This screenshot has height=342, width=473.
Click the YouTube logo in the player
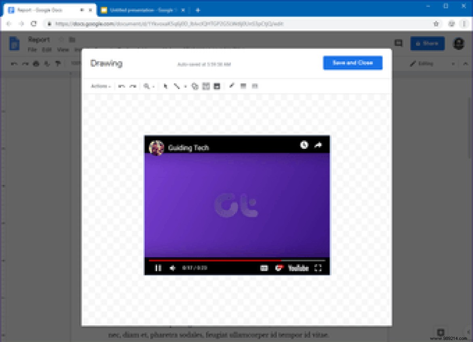[x=299, y=268]
